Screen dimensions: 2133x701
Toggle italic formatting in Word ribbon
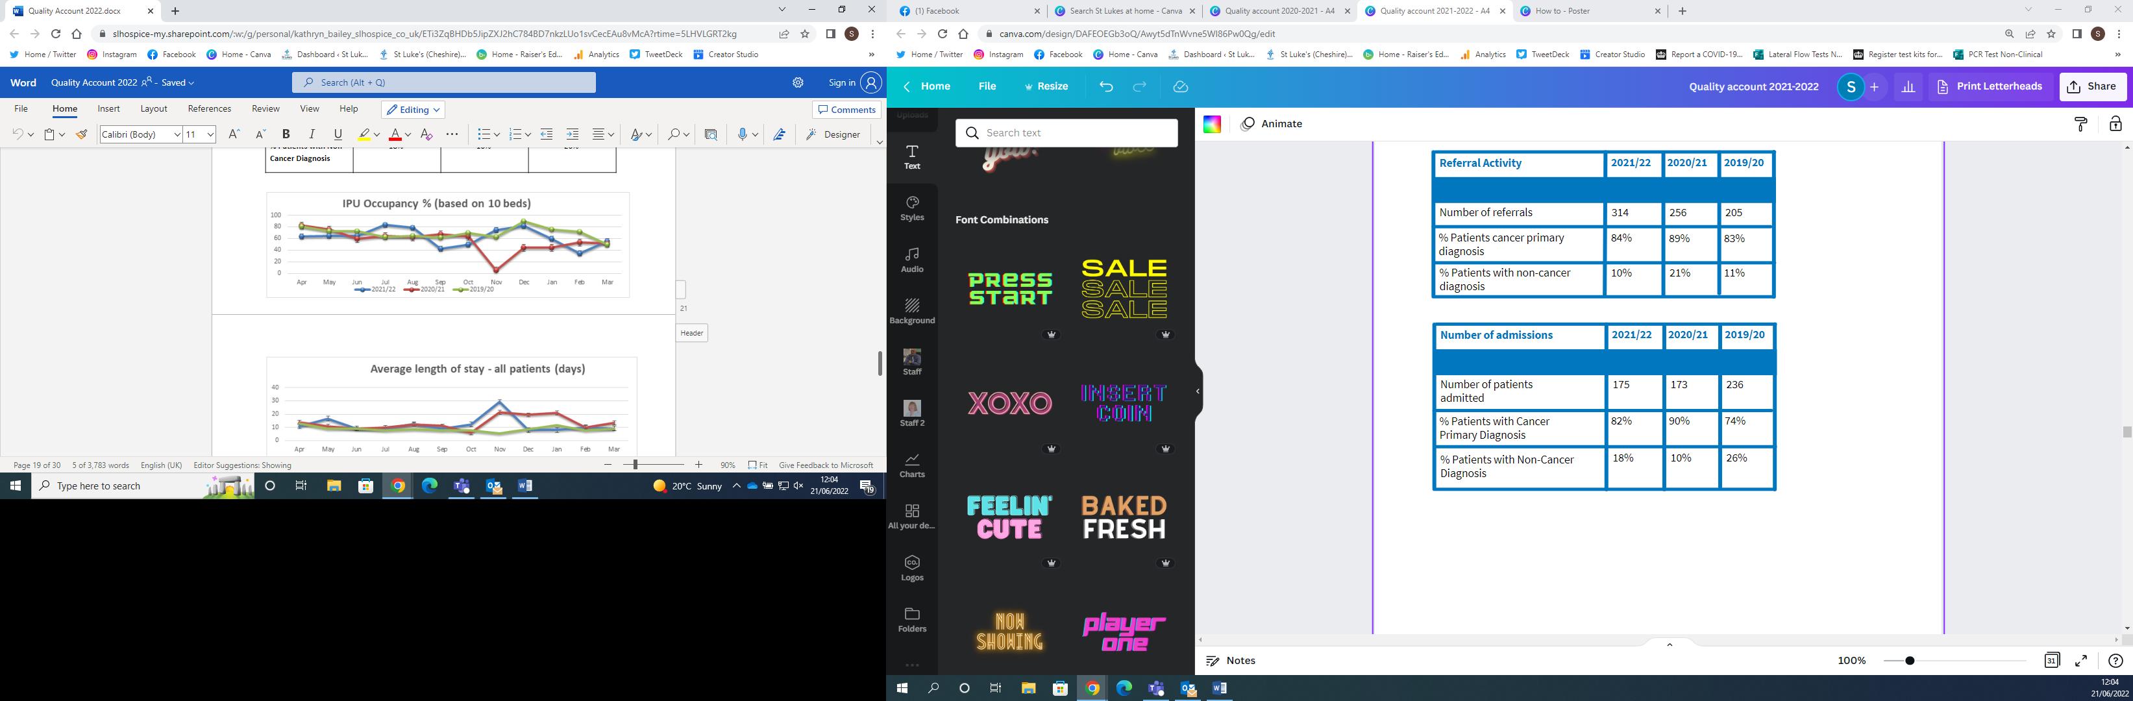[x=312, y=134]
